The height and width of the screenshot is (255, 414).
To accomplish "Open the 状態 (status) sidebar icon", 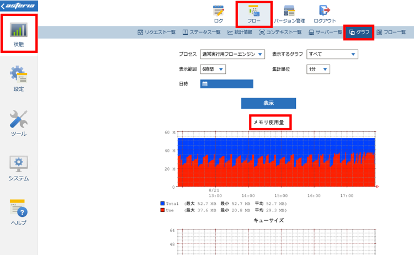I will (19, 34).
